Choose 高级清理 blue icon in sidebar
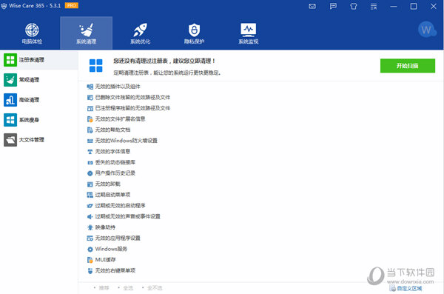Screen dimensions: 444x294 click(10, 100)
